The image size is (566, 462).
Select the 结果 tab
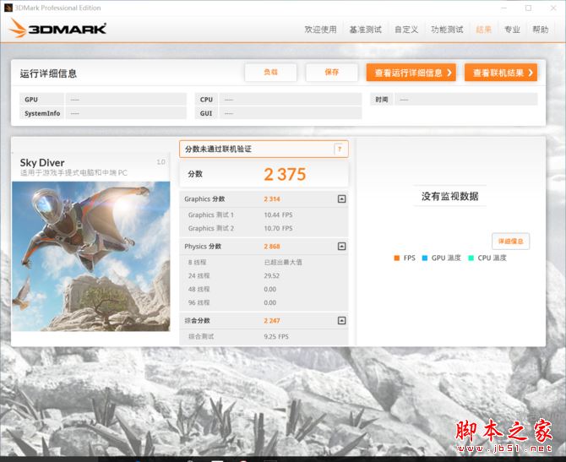[484, 30]
